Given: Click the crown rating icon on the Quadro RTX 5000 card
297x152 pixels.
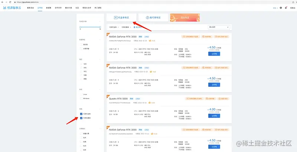Looking at the screenshot, I should pos(150,102).
